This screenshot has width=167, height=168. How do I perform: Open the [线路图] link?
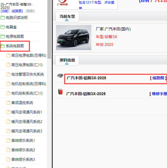click(x=158, y=78)
